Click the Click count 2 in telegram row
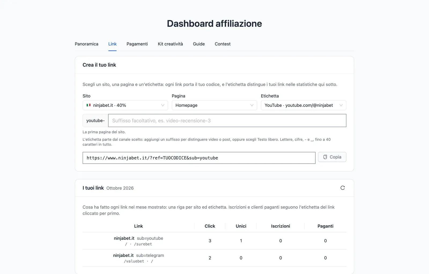 coord(210,258)
